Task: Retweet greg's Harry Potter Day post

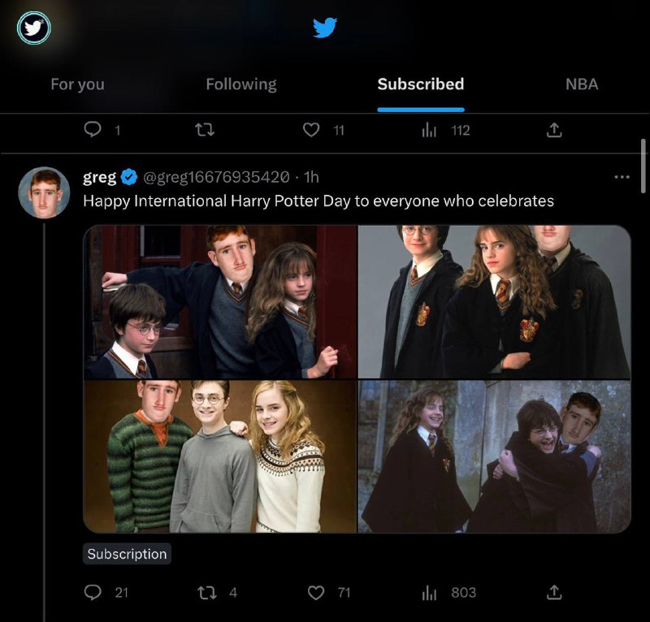Action: [x=206, y=593]
